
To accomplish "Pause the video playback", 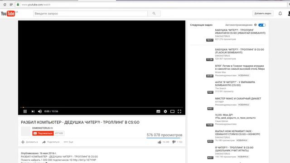I will (x=25, y=111).
